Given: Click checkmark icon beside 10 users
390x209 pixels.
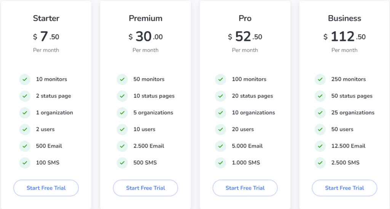Looking at the screenshot, I should tap(122, 129).
